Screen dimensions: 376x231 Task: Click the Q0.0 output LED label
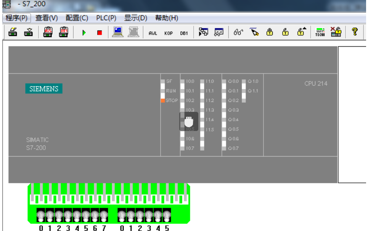(233, 81)
